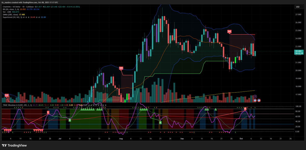Click the purple lightning event icon on chart
Viewport: 306px width, 150px height.
[x=255, y=96]
